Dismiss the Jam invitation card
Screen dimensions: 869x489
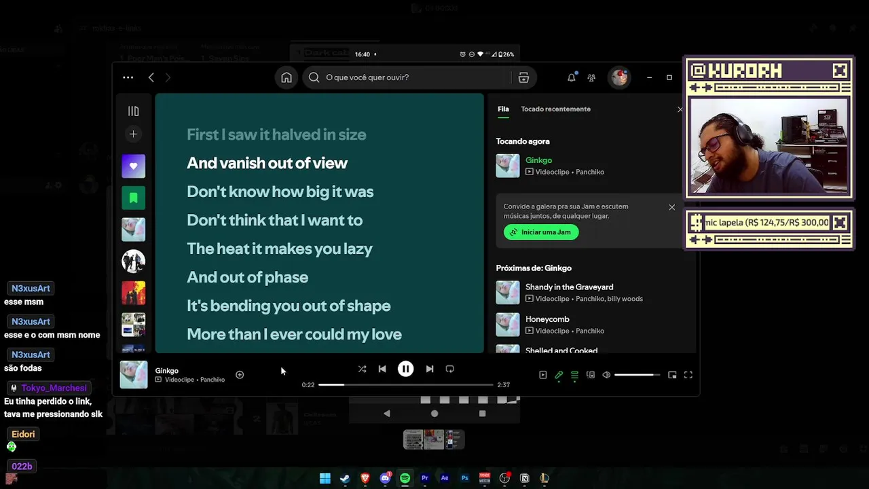coord(671,207)
